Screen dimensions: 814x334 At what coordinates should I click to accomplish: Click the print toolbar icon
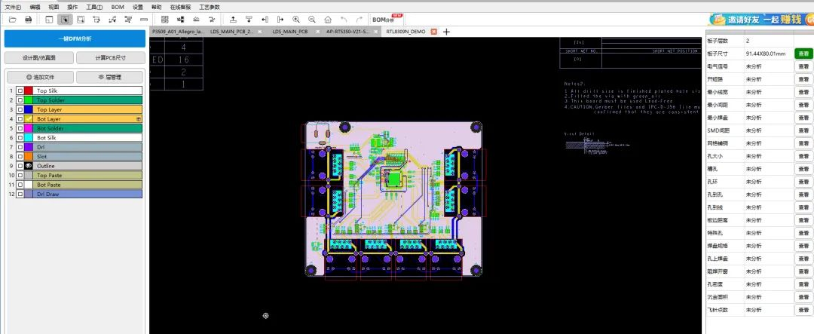point(29,20)
